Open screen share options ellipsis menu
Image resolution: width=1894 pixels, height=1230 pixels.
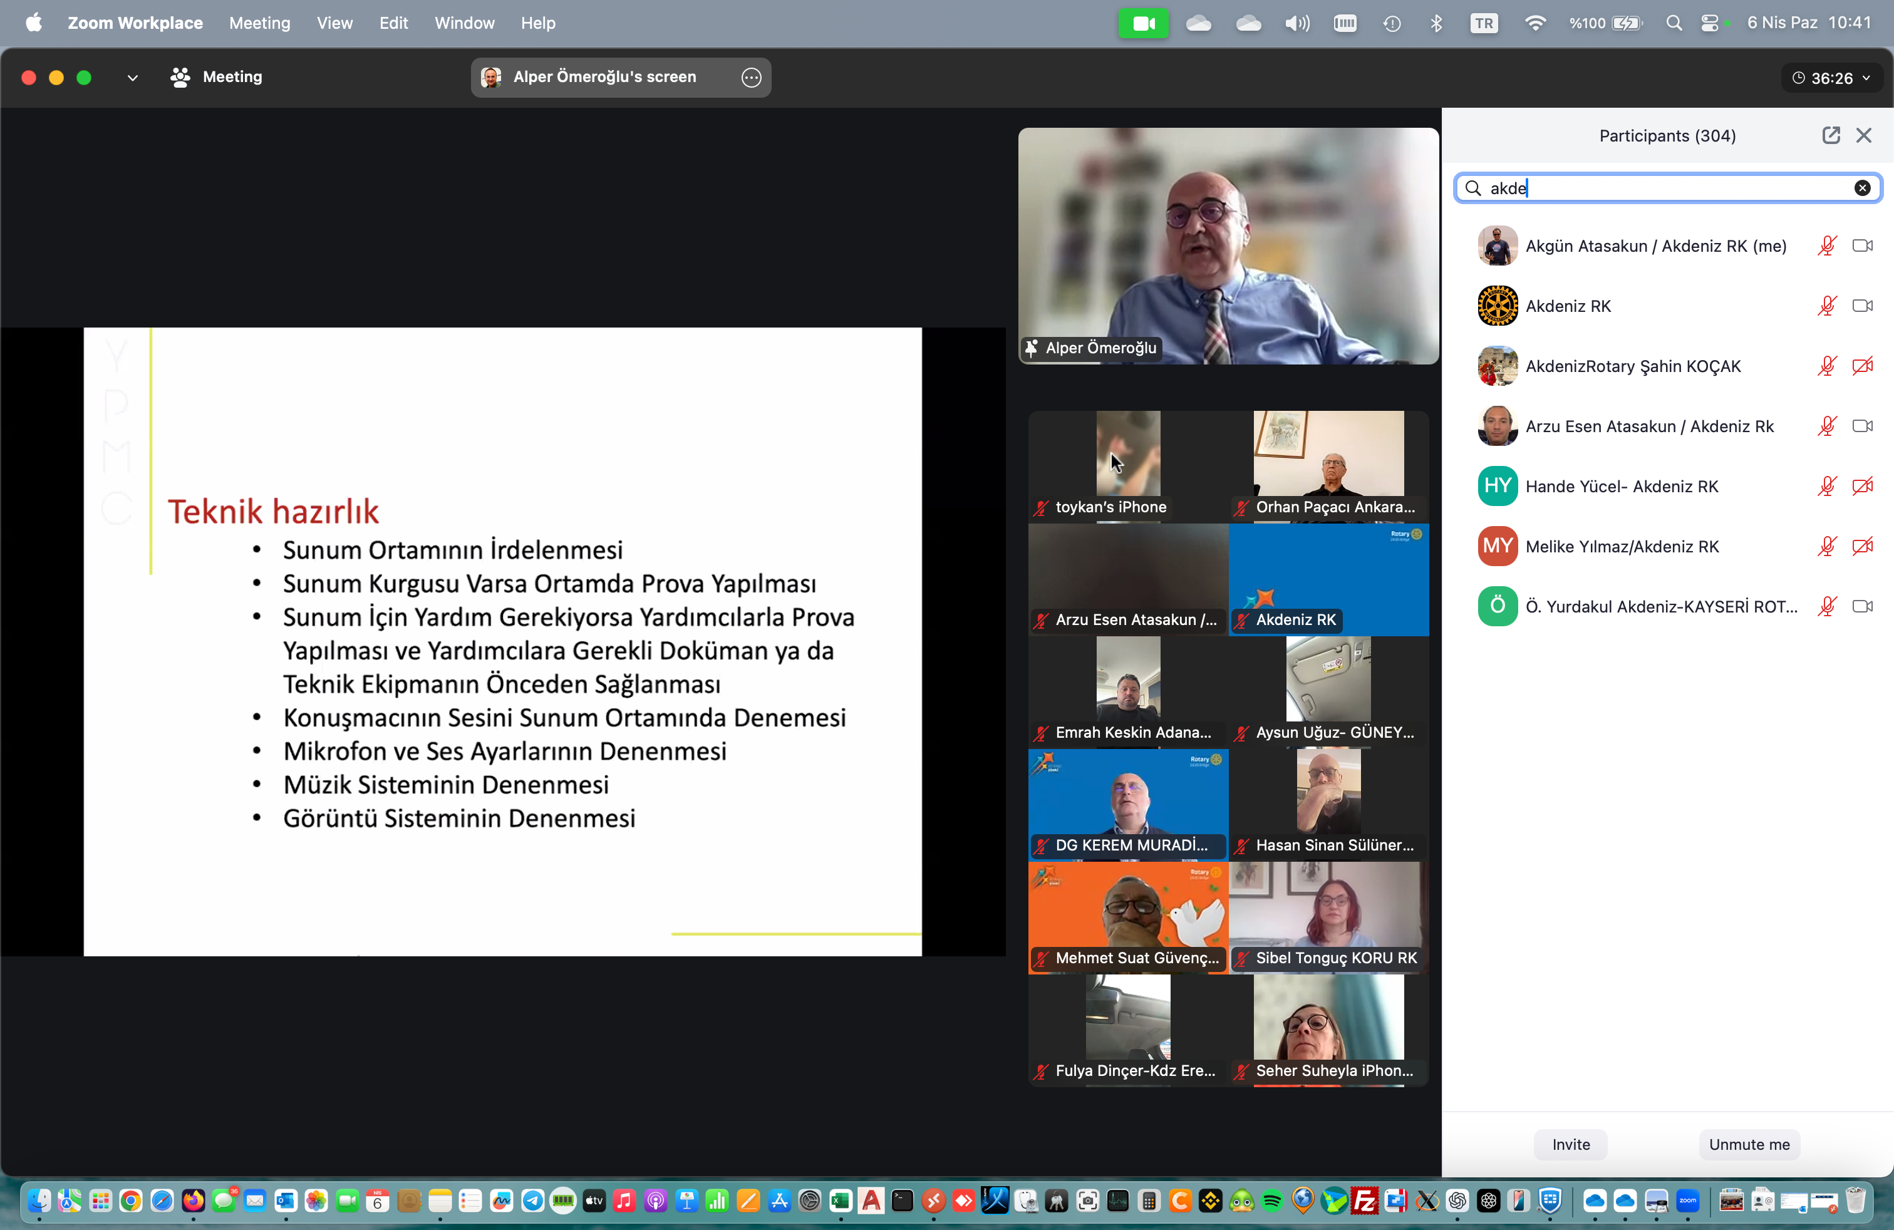(x=750, y=77)
